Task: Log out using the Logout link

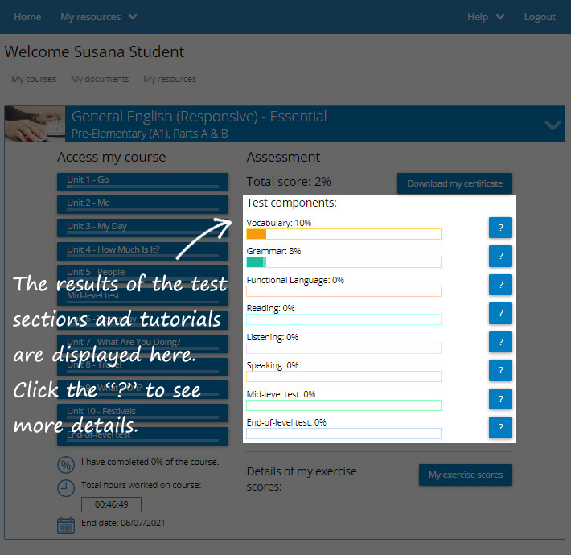Action: pyautogui.click(x=539, y=17)
